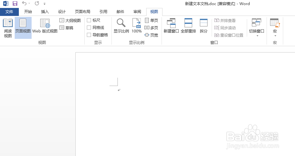Click the Word application icon in title bar
295x156 pixels.
(x=6, y=4)
